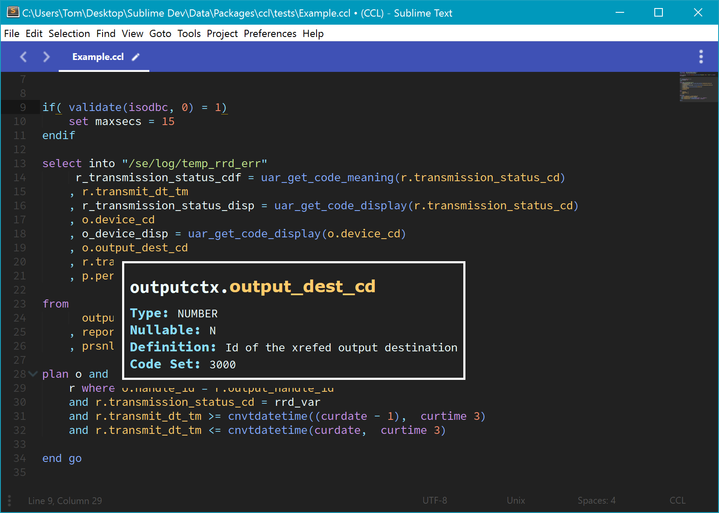Click 'rrd_var' on line 30
The height and width of the screenshot is (513, 719).
(x=297, y=402)
